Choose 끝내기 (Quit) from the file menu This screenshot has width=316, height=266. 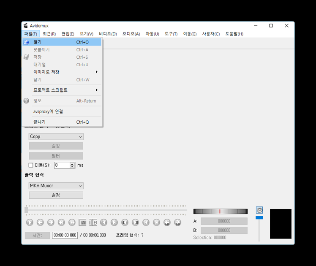[x=62, y=122]
